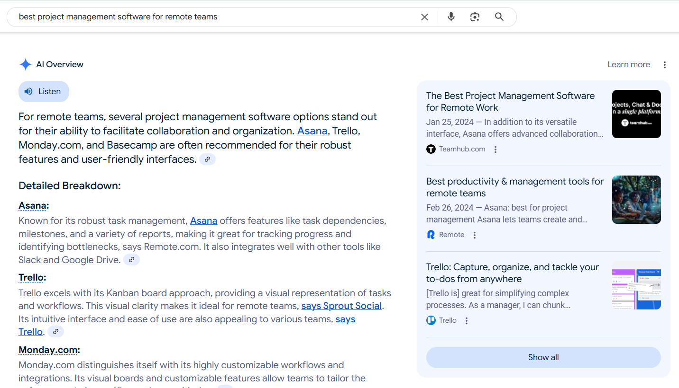This screenshot has height=388, width=679.
Task: Click Show all sources button
Action: (543, 357)
